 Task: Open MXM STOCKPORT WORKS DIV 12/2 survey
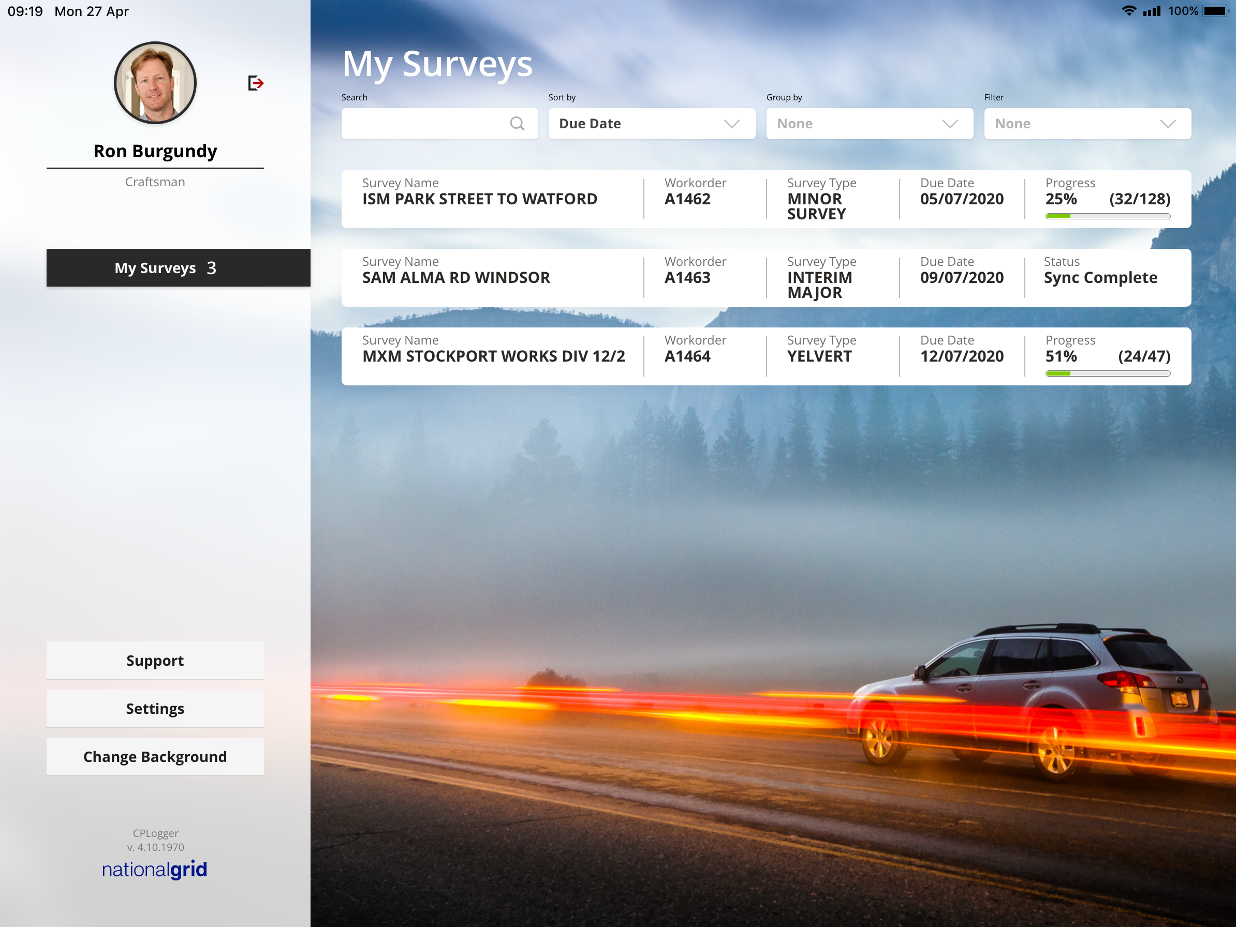(x=493, y=356)
